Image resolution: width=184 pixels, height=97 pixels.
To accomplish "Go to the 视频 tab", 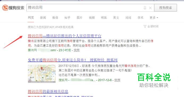I will [92, 18].
